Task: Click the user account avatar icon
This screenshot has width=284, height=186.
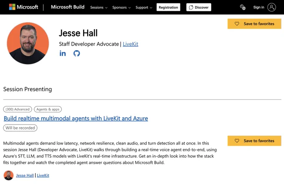Action: coord(271,7)
